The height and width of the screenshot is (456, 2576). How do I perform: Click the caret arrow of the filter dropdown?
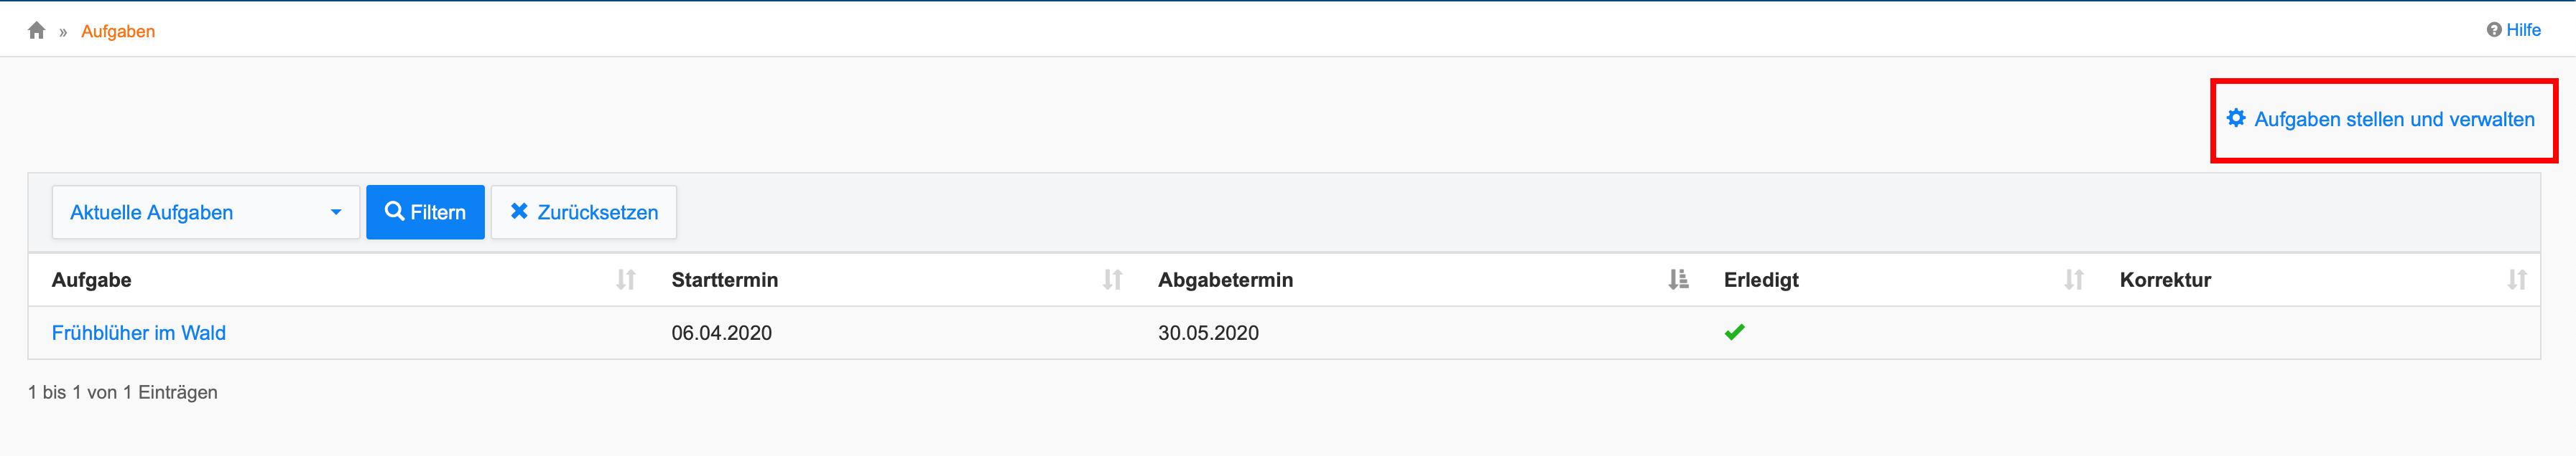pos(336,212)
